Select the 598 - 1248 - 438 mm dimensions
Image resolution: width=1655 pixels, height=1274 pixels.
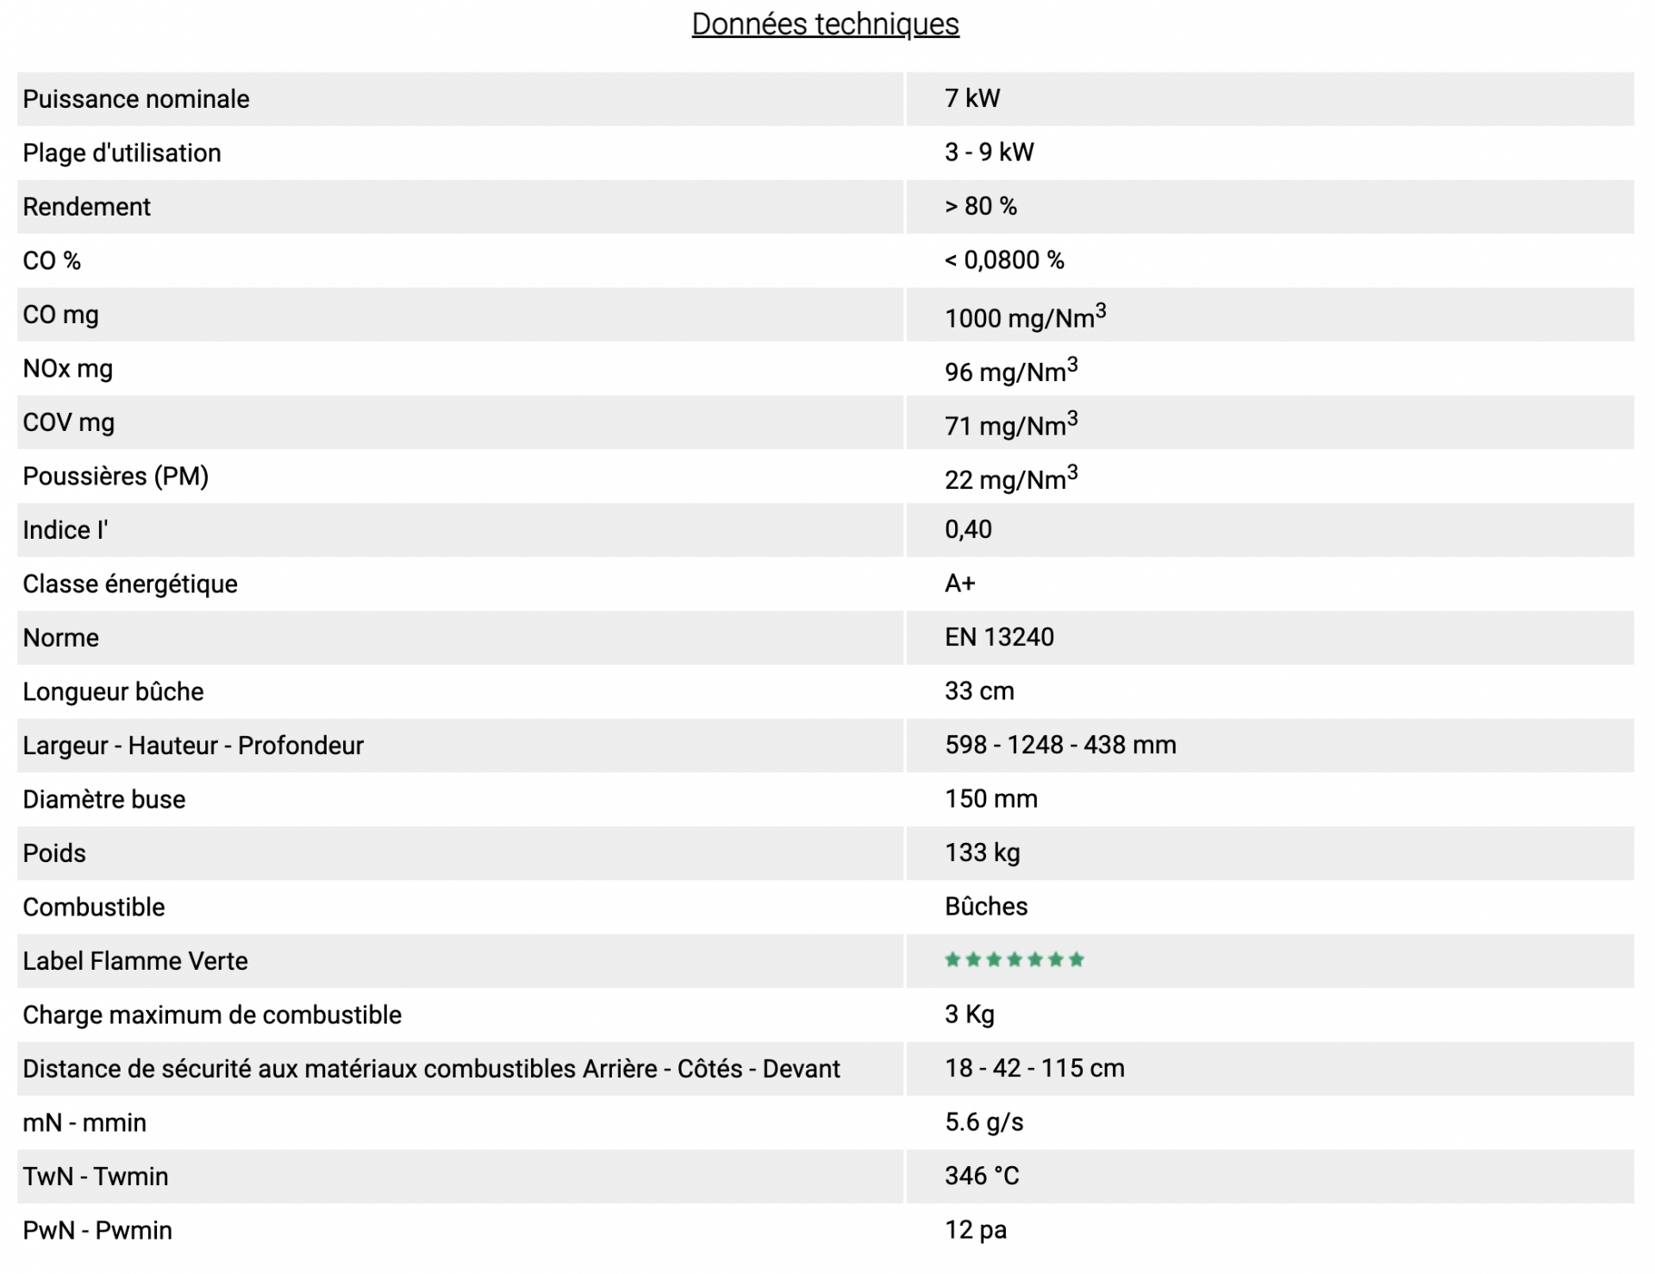pyautogui.click(x=1060, y=745)
